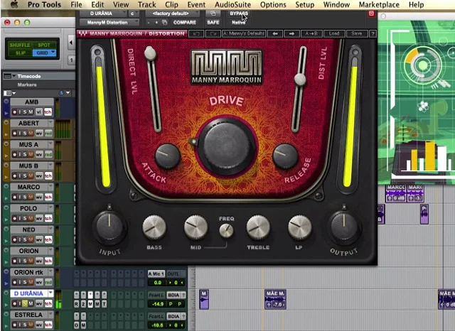The height and width of the screenshot is (331, 455).
Task: Click the A Mic 1 input on ORION rtk
Action: coord(156,273)
